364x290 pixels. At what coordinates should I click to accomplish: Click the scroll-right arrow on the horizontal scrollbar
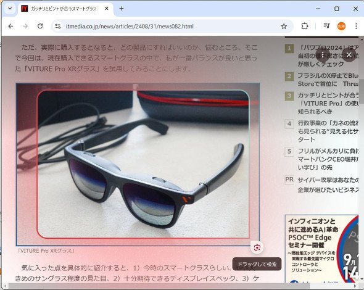point(355,286)
